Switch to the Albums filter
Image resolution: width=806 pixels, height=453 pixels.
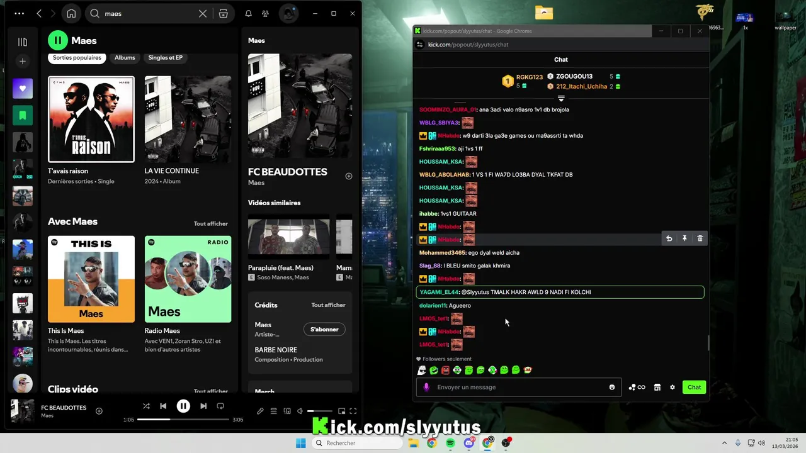coord(125,57)
